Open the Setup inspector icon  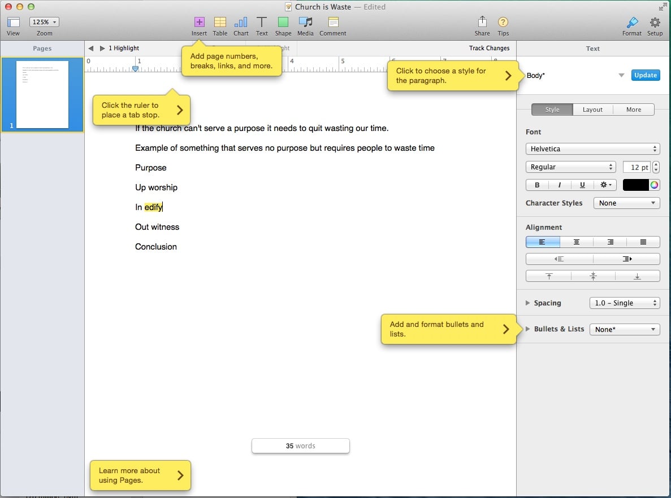coord(655,23)
